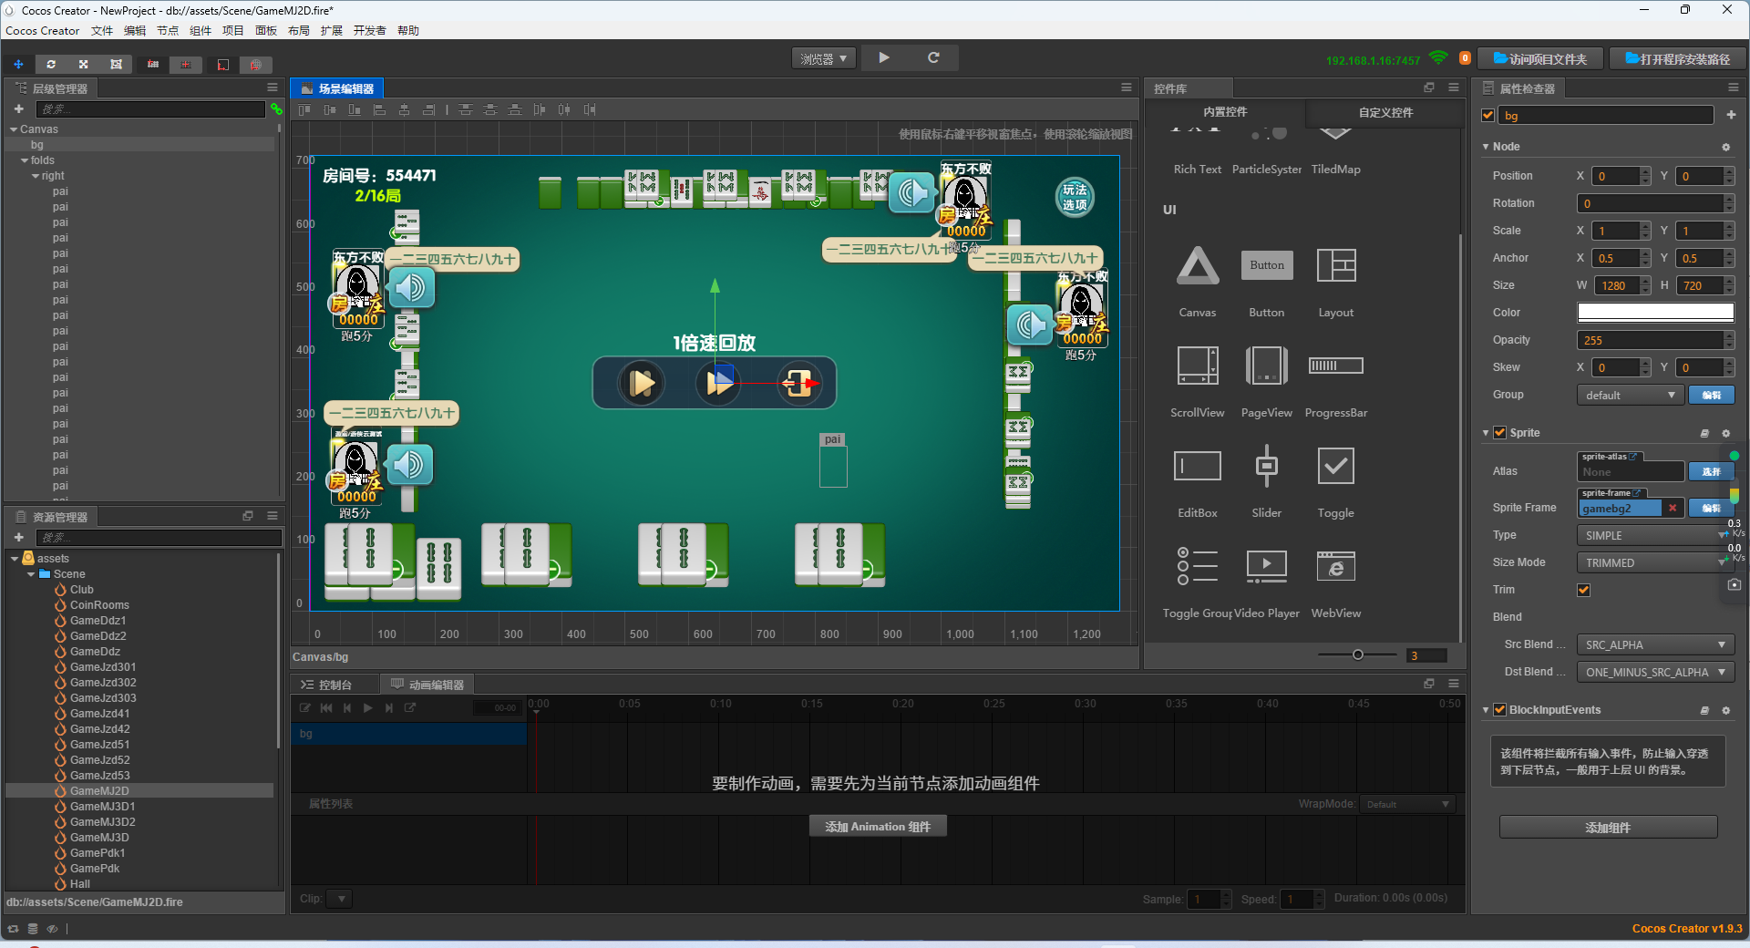1750x948 pixels.
Task: Select the Toggle control icon
Action: (x=1335, y=466)
